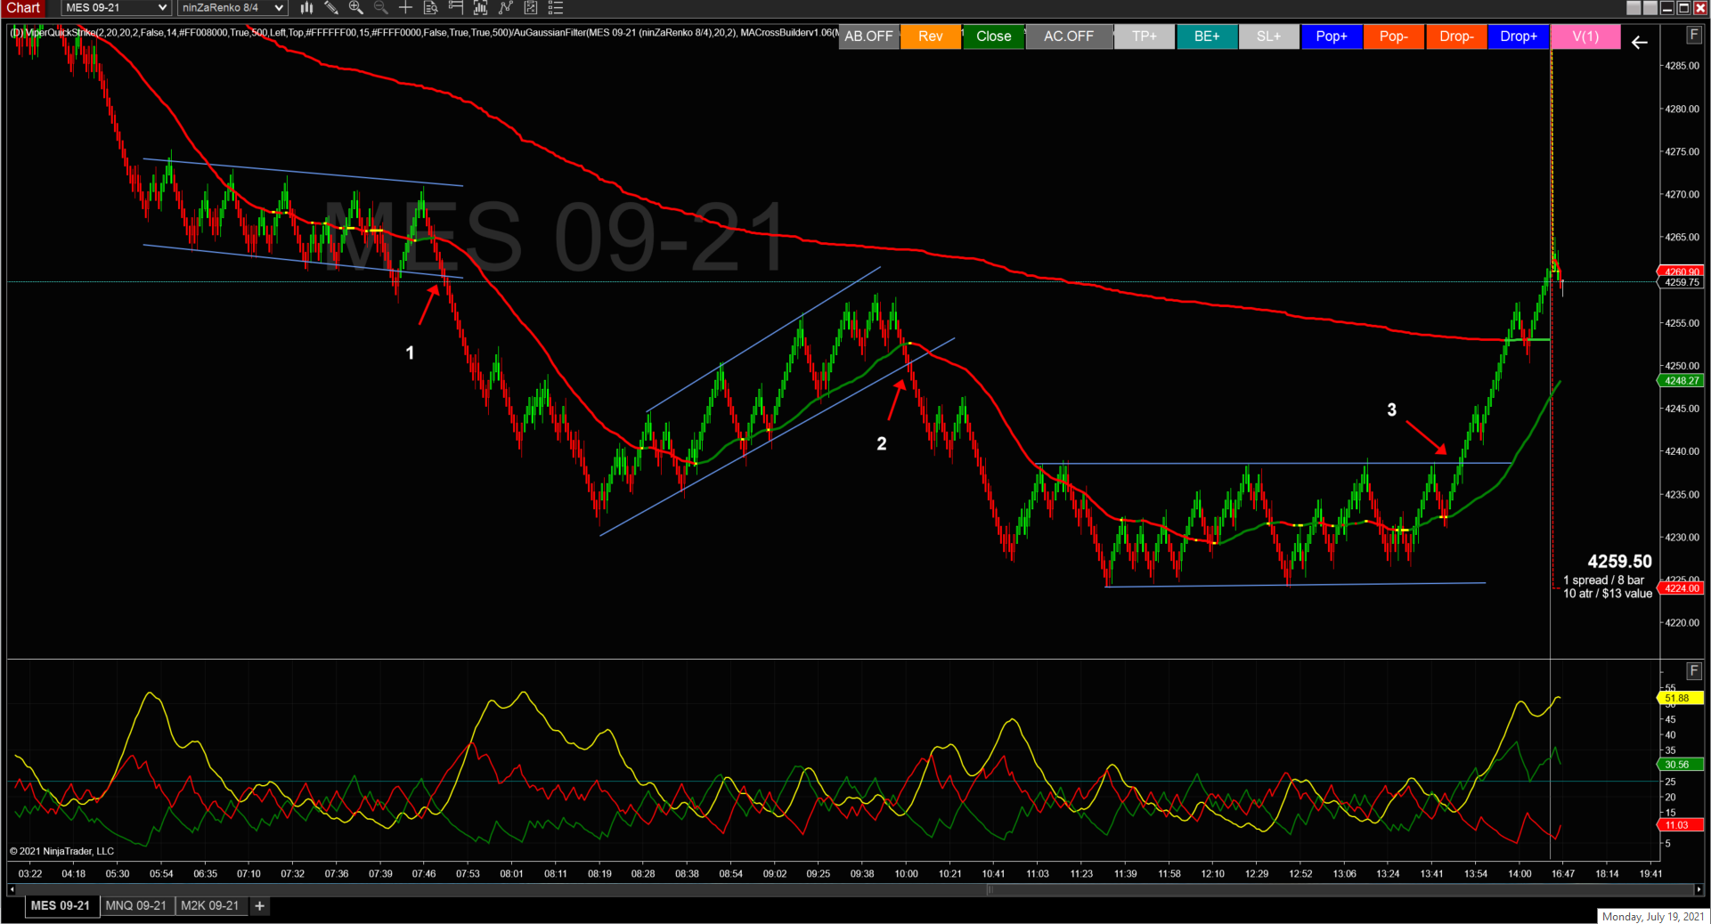The image size is (1711, 924).
Task: Click the red 4224.00 price marker
Action: click(1681, 588)
